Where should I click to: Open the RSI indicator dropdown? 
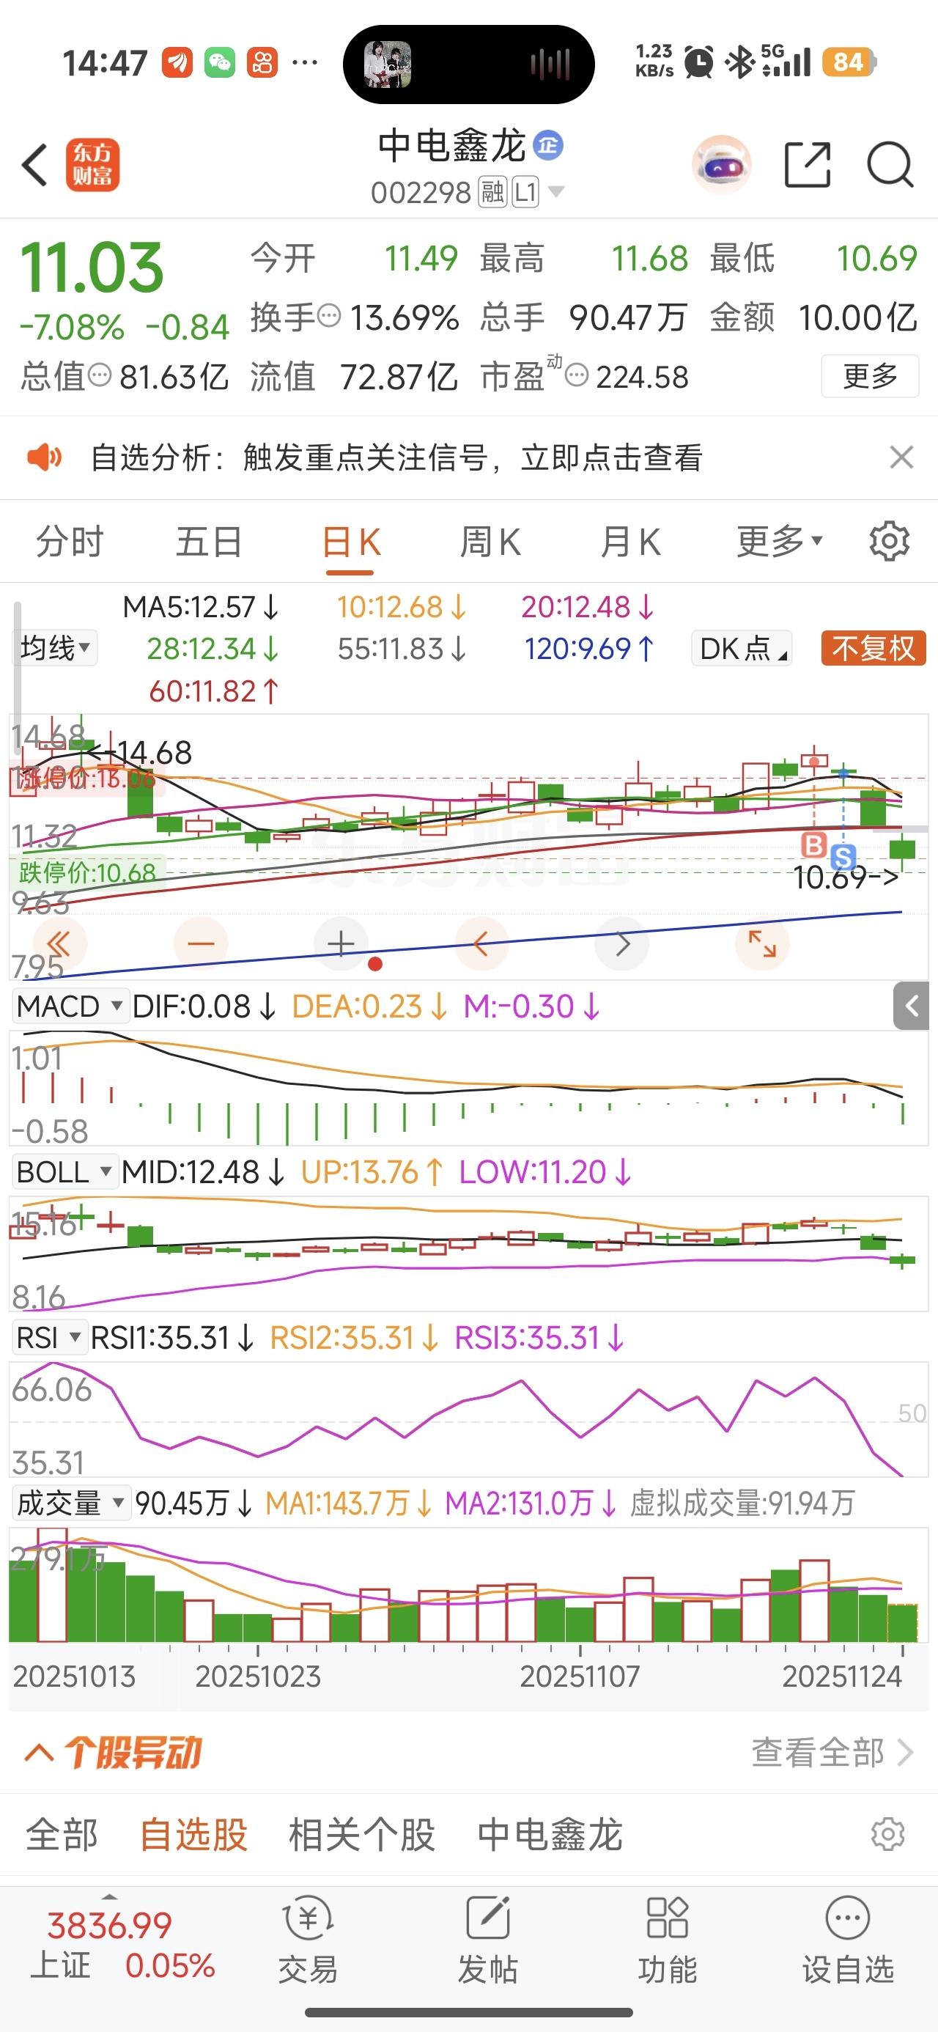pos(50,1337)
